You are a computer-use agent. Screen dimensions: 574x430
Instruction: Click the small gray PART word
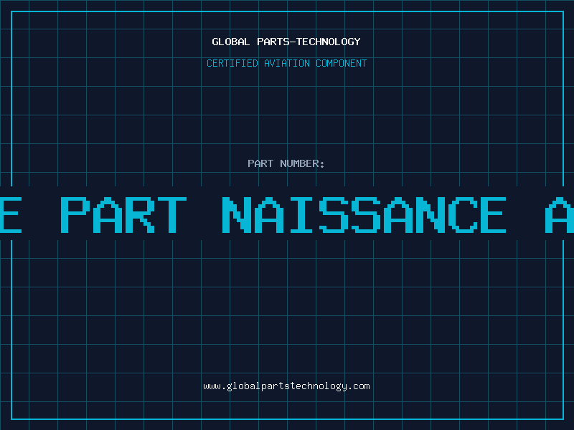point(260,163)
